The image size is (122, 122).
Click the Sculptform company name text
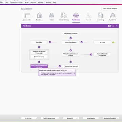pyautogui.click(x=27, y=9)
